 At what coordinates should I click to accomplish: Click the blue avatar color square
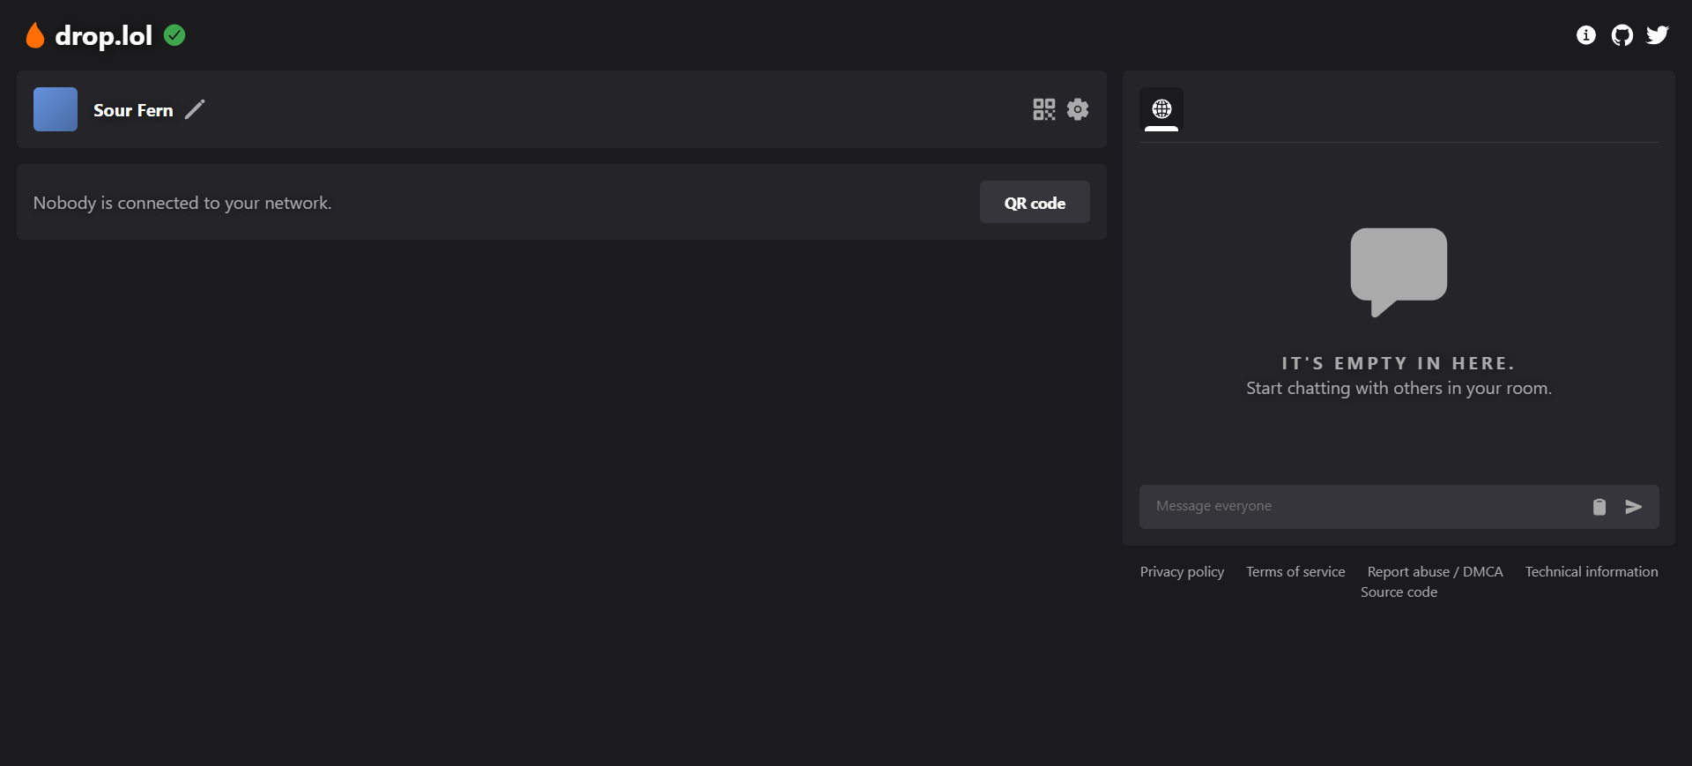[56, 109]
